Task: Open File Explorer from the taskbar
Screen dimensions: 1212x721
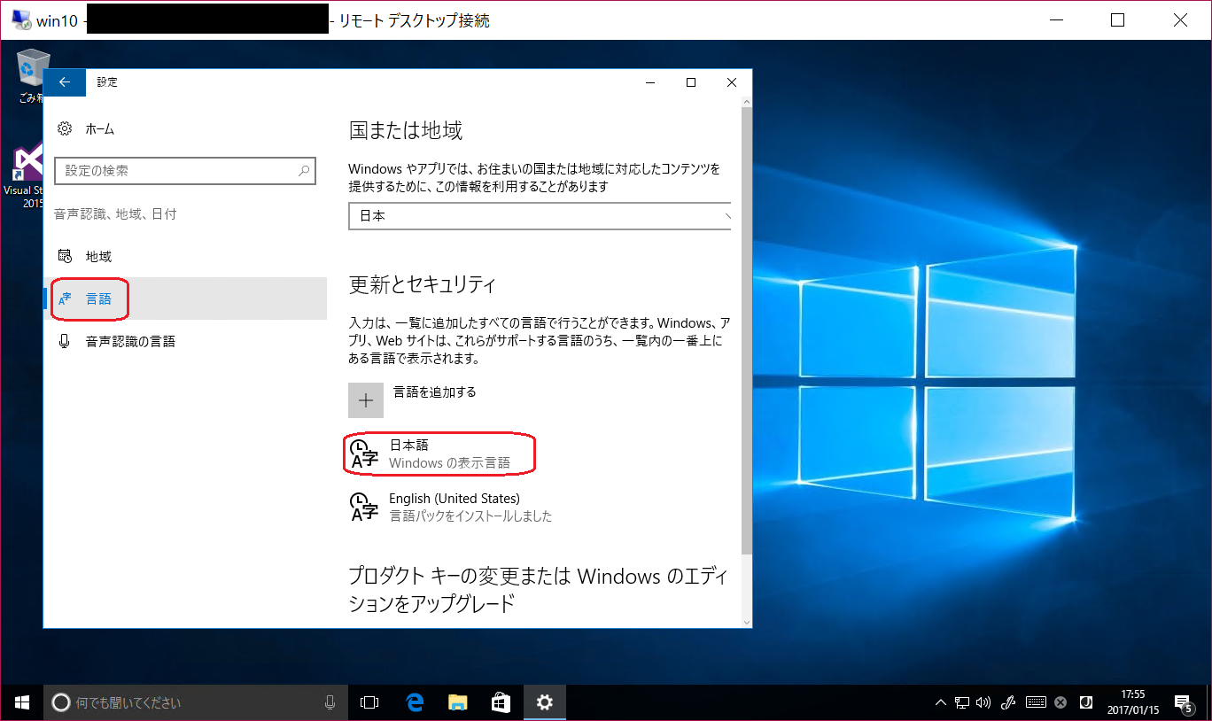Action: point(457,702)
